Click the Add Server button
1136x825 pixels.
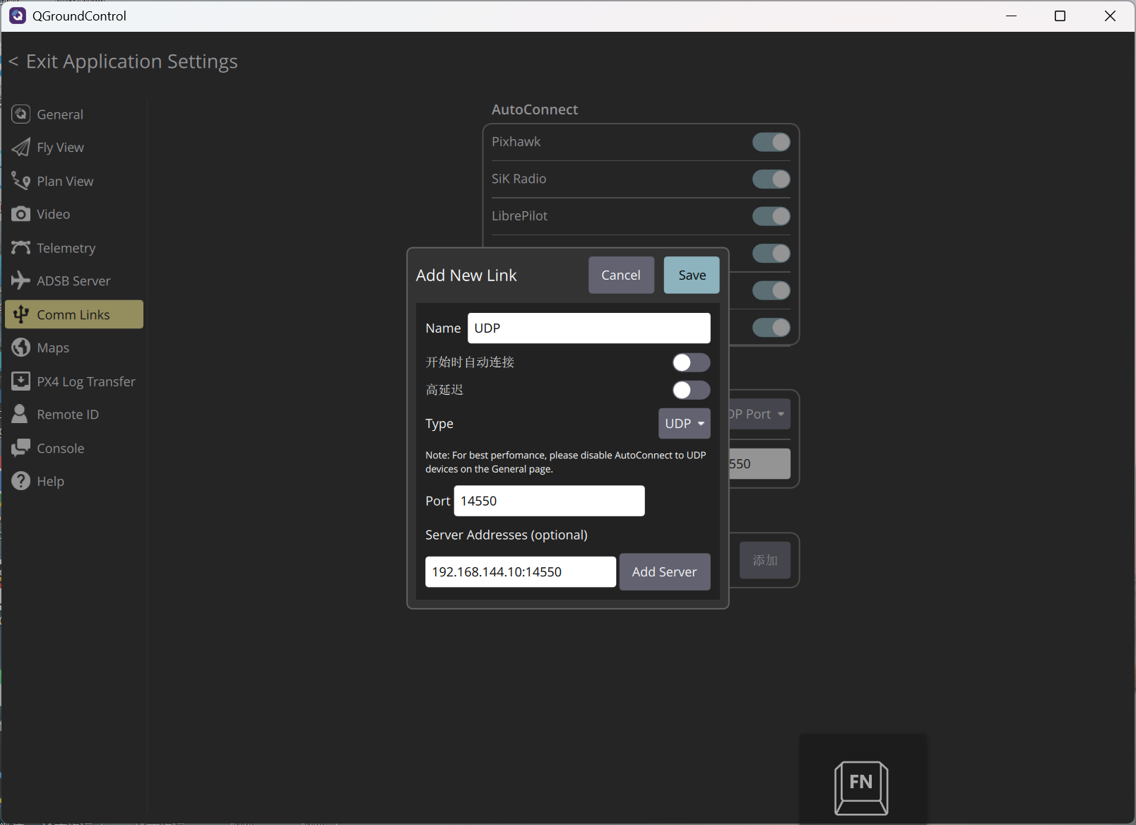point(664,571)
